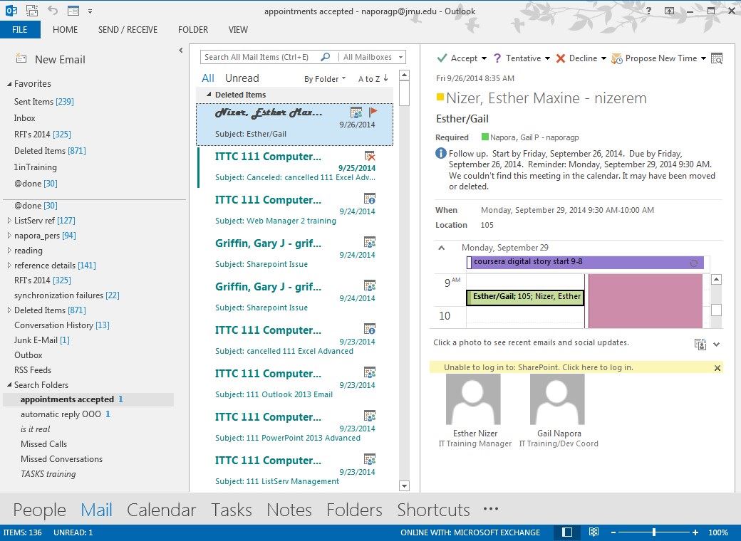Open the Customize Quick Access Toolbar arrow

tap(90, 11)
